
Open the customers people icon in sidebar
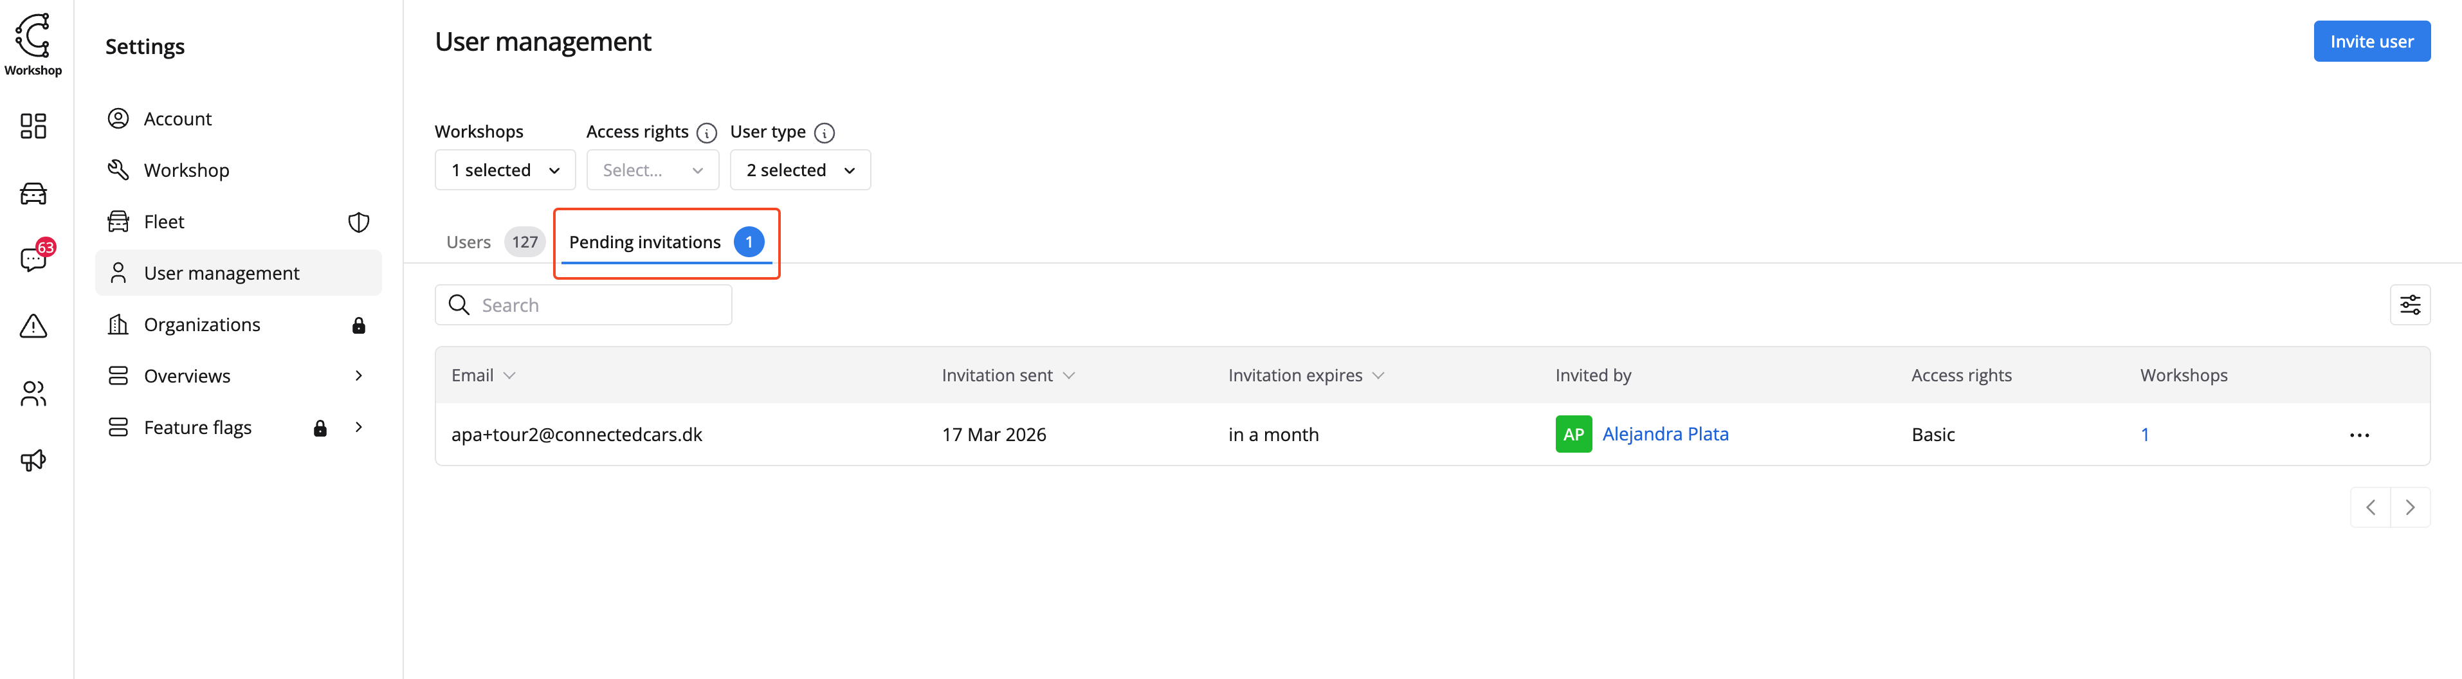click(x=33, y=394)
